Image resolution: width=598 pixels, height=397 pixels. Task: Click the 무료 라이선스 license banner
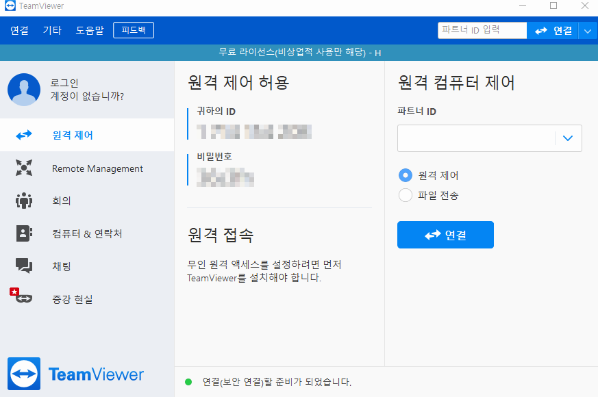coord(299,53)
